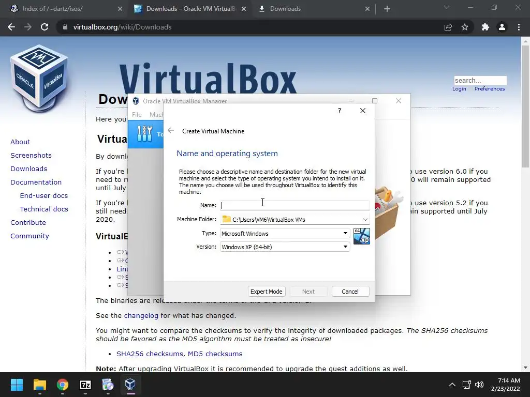The image size is (530, 397).
Task: Open the Chrome profile icon
Action: (x=502, y=27)
